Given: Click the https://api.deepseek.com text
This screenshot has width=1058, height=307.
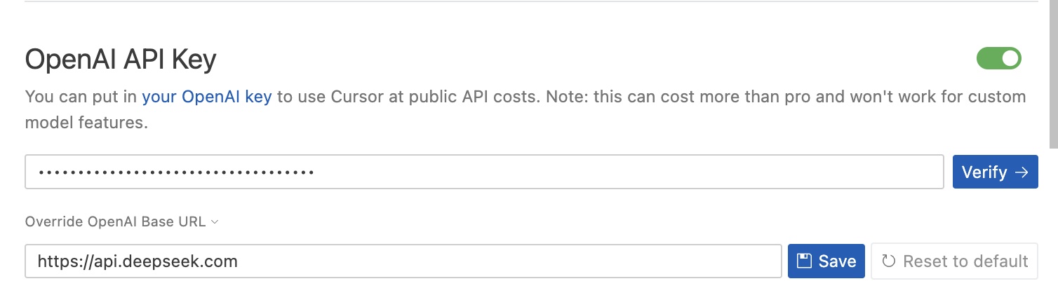Looking at the screenshot, I should click(138, 262).
